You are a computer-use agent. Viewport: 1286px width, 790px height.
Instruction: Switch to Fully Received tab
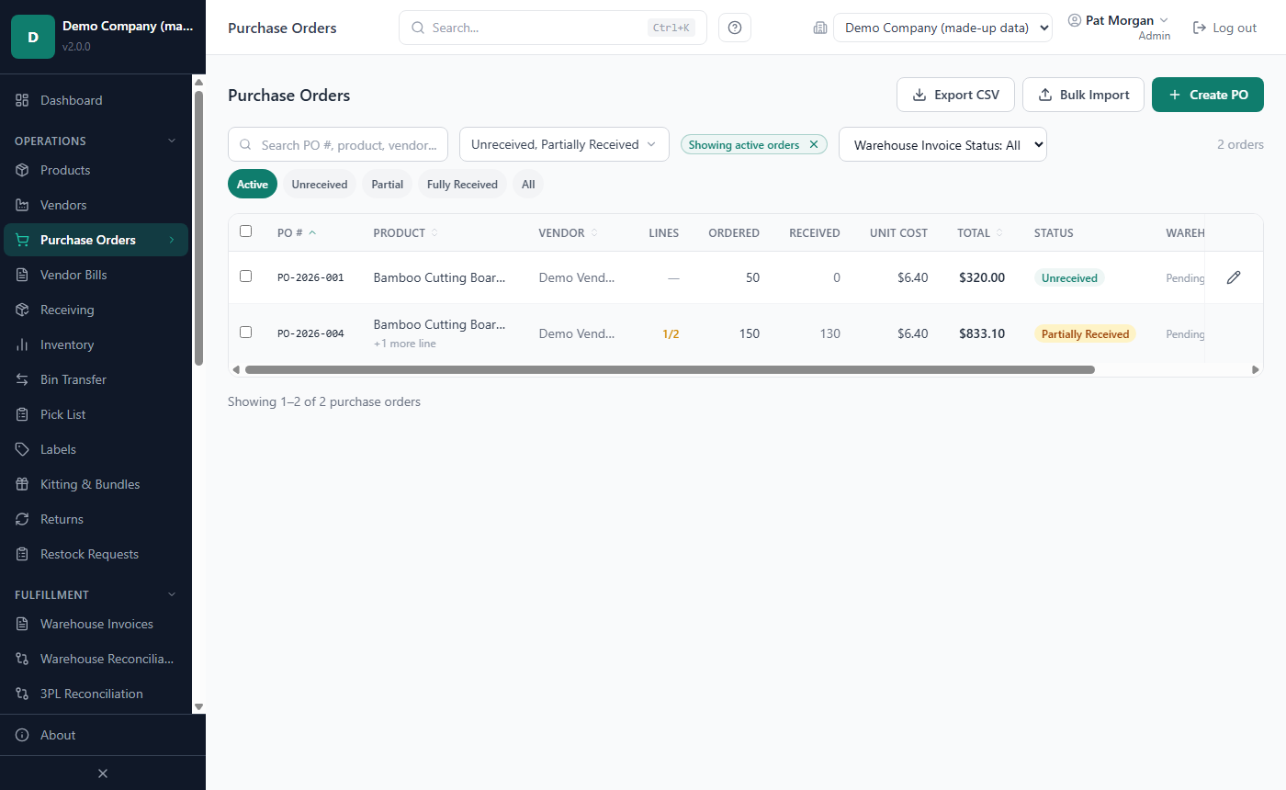click(462, 184)
